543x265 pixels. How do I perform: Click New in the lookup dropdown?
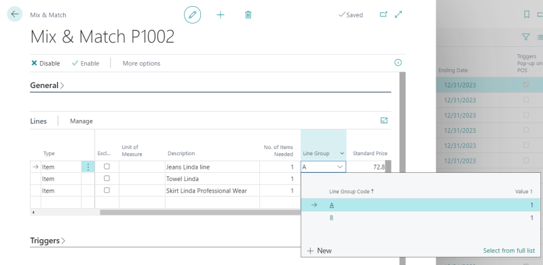320,251
